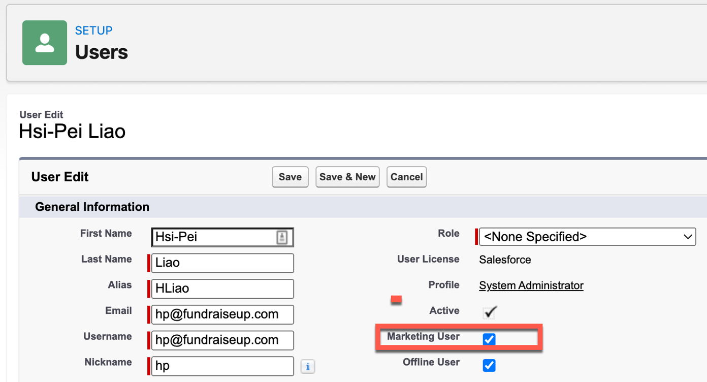Click the Profile field label

(444, 285)
